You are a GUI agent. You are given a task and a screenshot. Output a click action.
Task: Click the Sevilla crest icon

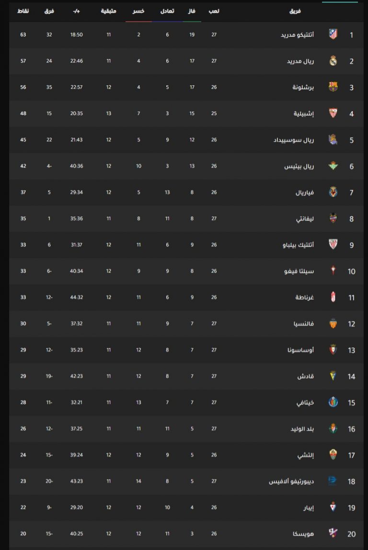333,113
